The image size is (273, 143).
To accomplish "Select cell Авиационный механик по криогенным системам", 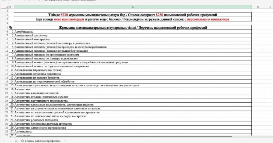I will (133, 55).
